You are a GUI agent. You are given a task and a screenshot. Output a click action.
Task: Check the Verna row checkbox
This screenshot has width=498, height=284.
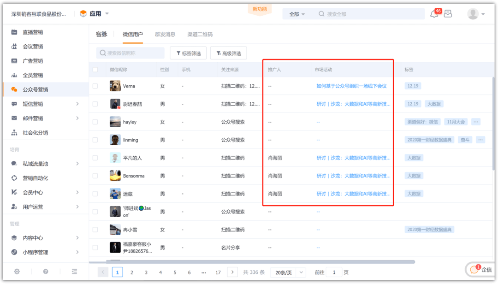[95, 86]
